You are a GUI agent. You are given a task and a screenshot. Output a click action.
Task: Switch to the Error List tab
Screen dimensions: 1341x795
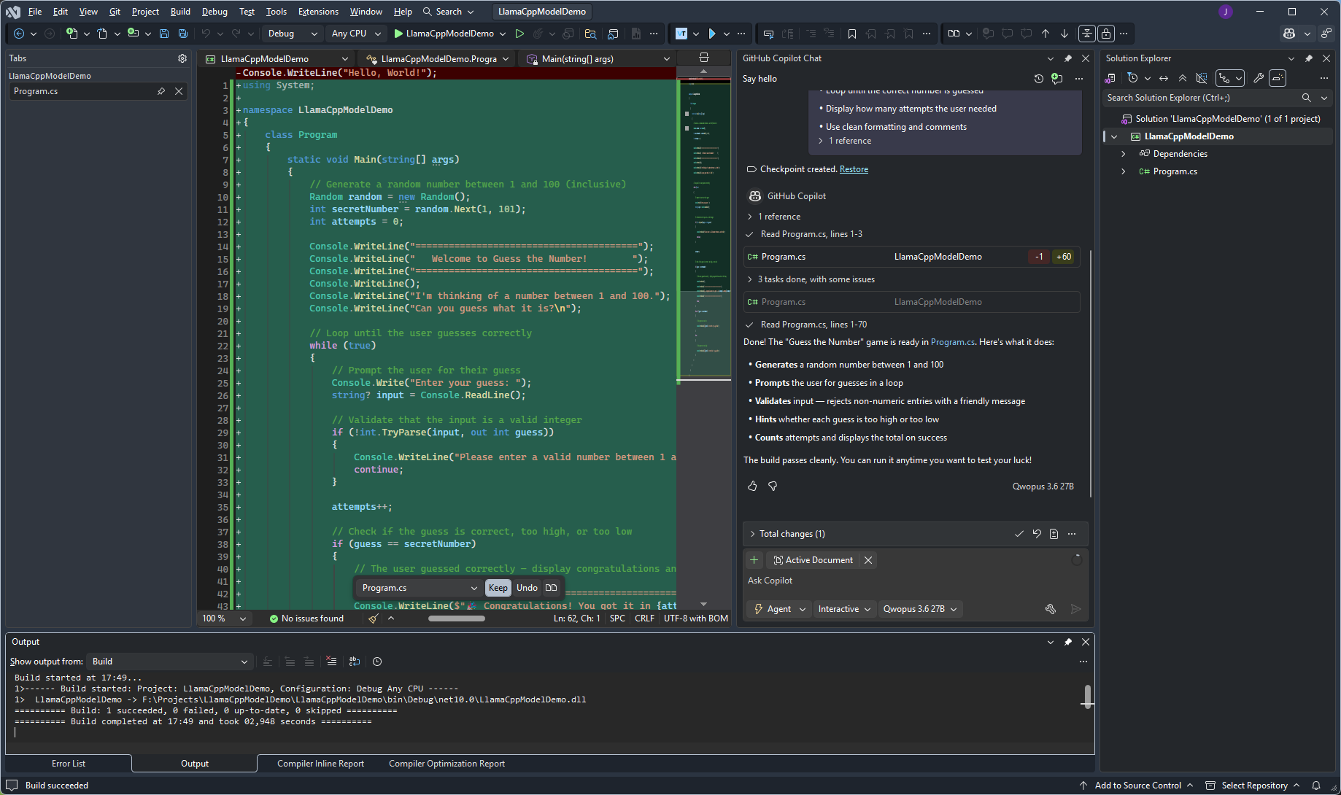click(69, 764)
